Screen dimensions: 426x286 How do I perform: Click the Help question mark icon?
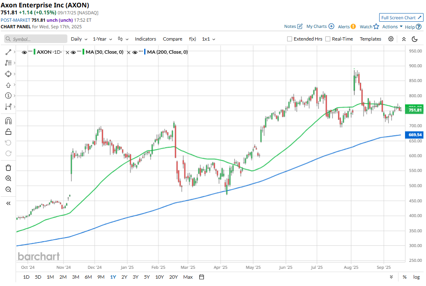[x=419, y=27]
